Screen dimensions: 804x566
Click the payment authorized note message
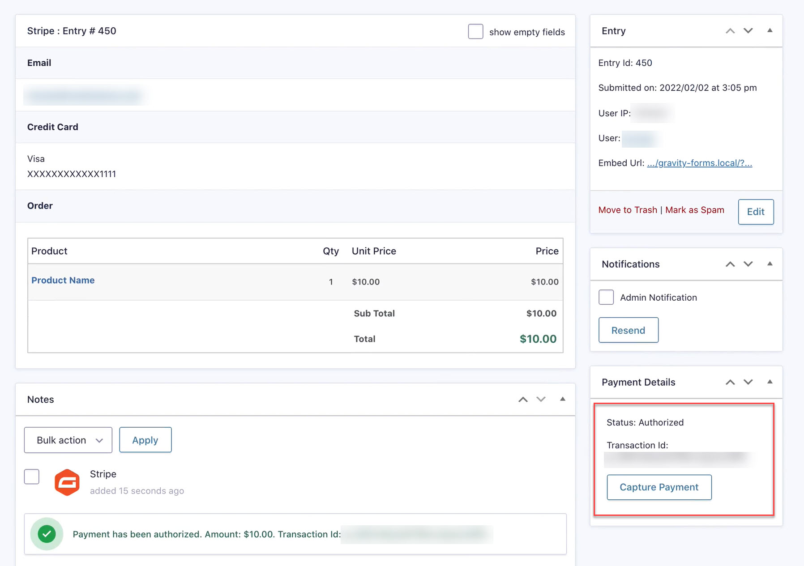pos(207,534)
